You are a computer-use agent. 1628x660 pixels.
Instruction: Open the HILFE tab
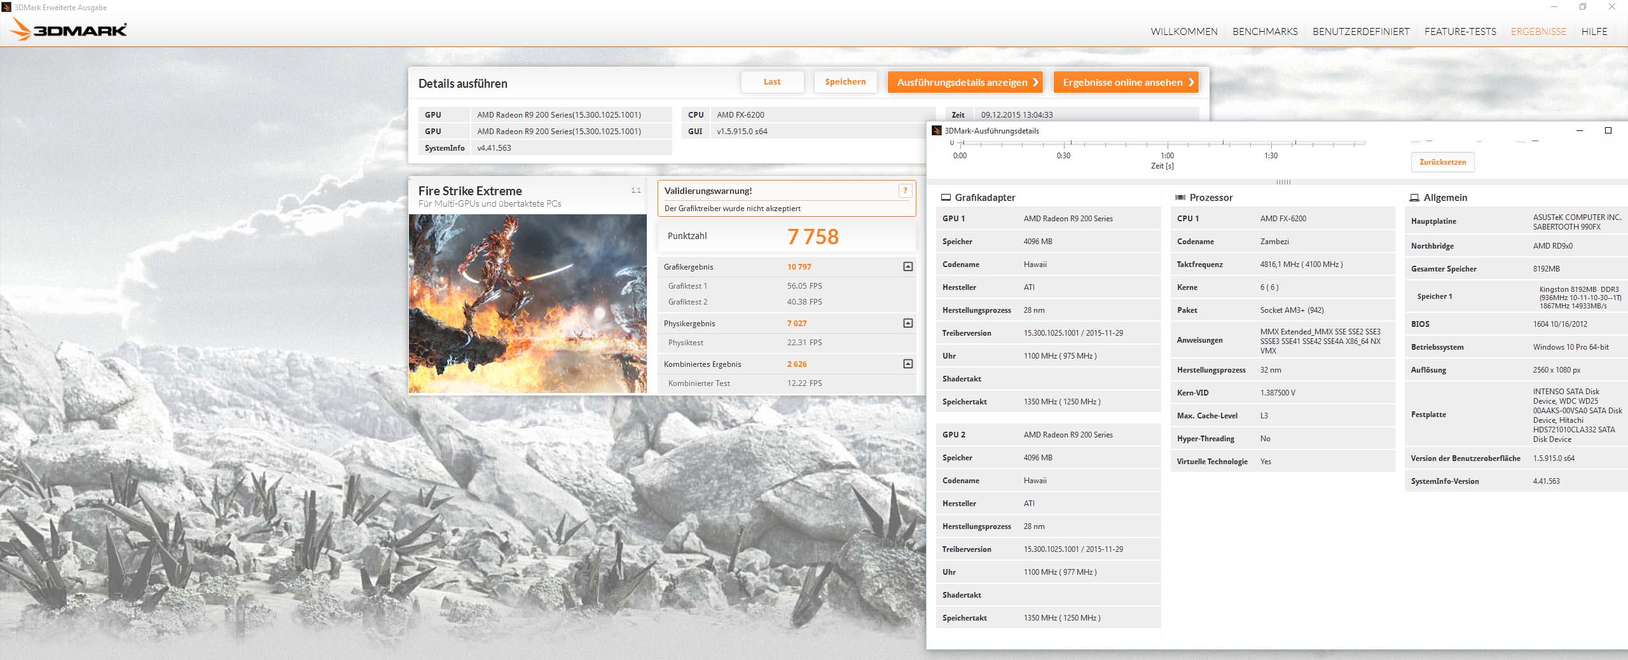point(1594,32)
